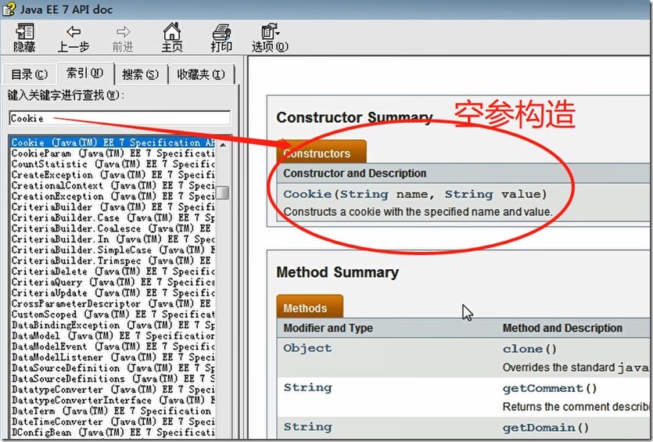Select the CriteriaUpdate index entry
Viewport: 653px width, 442px height.
point(113,293)
